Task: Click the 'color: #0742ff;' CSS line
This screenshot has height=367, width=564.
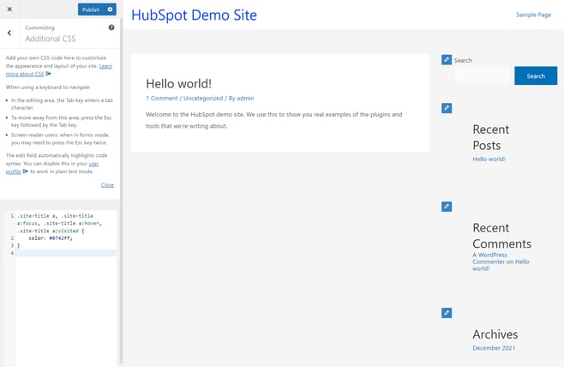Action: [51, 238]
